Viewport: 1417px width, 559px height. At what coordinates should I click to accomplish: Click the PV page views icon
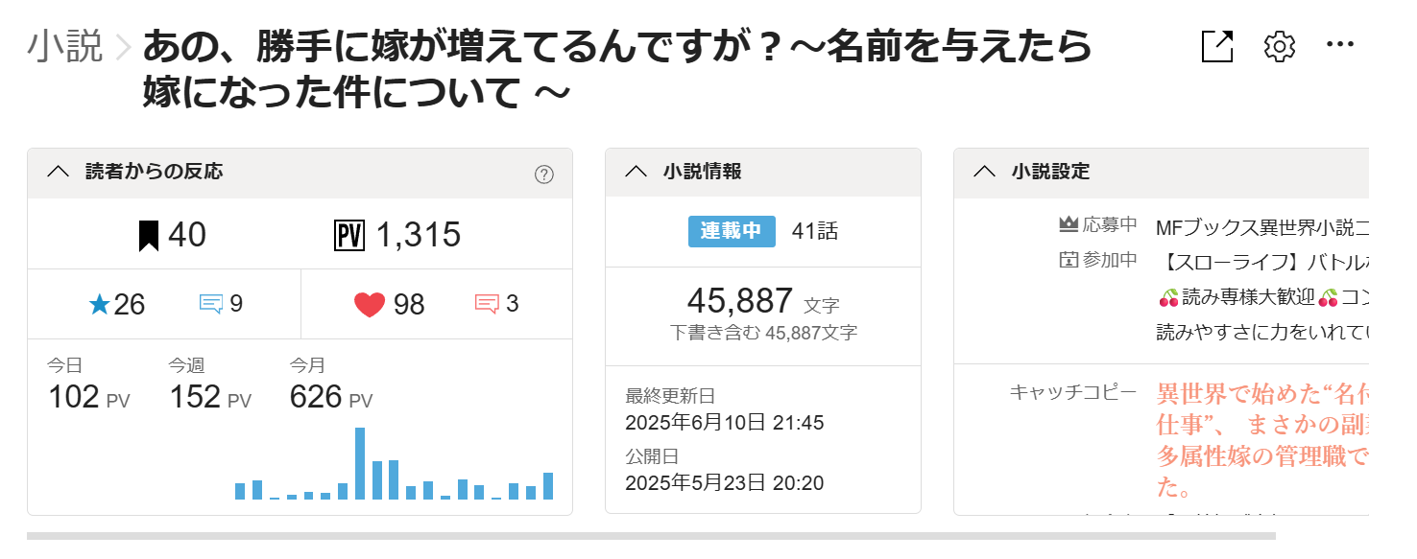point(349,235)
